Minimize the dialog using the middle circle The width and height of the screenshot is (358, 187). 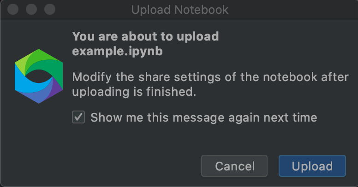[x=31, y=9]
